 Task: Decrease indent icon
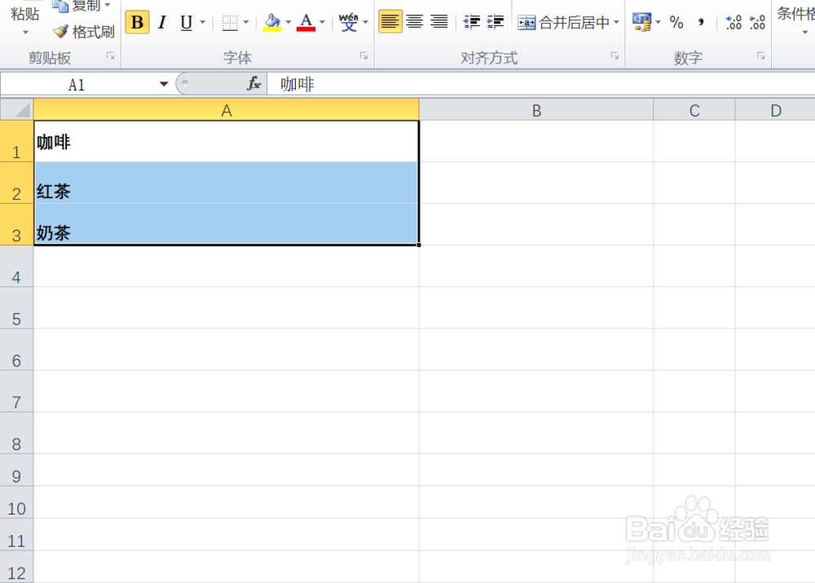(471, 22)
